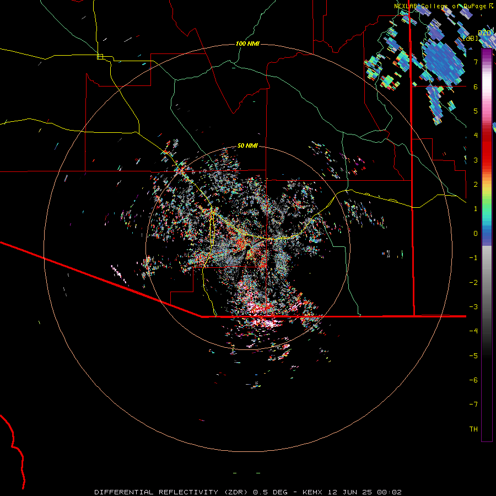Click the "TH" threshold label on the scale
This screenshot has height=496, width=496.
(473, 429)
